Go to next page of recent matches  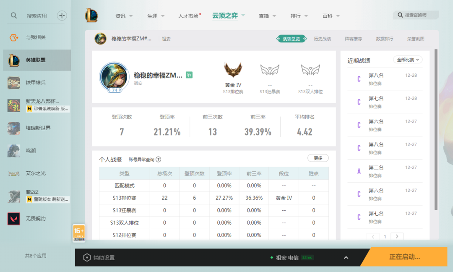click(x=397, y=236)
